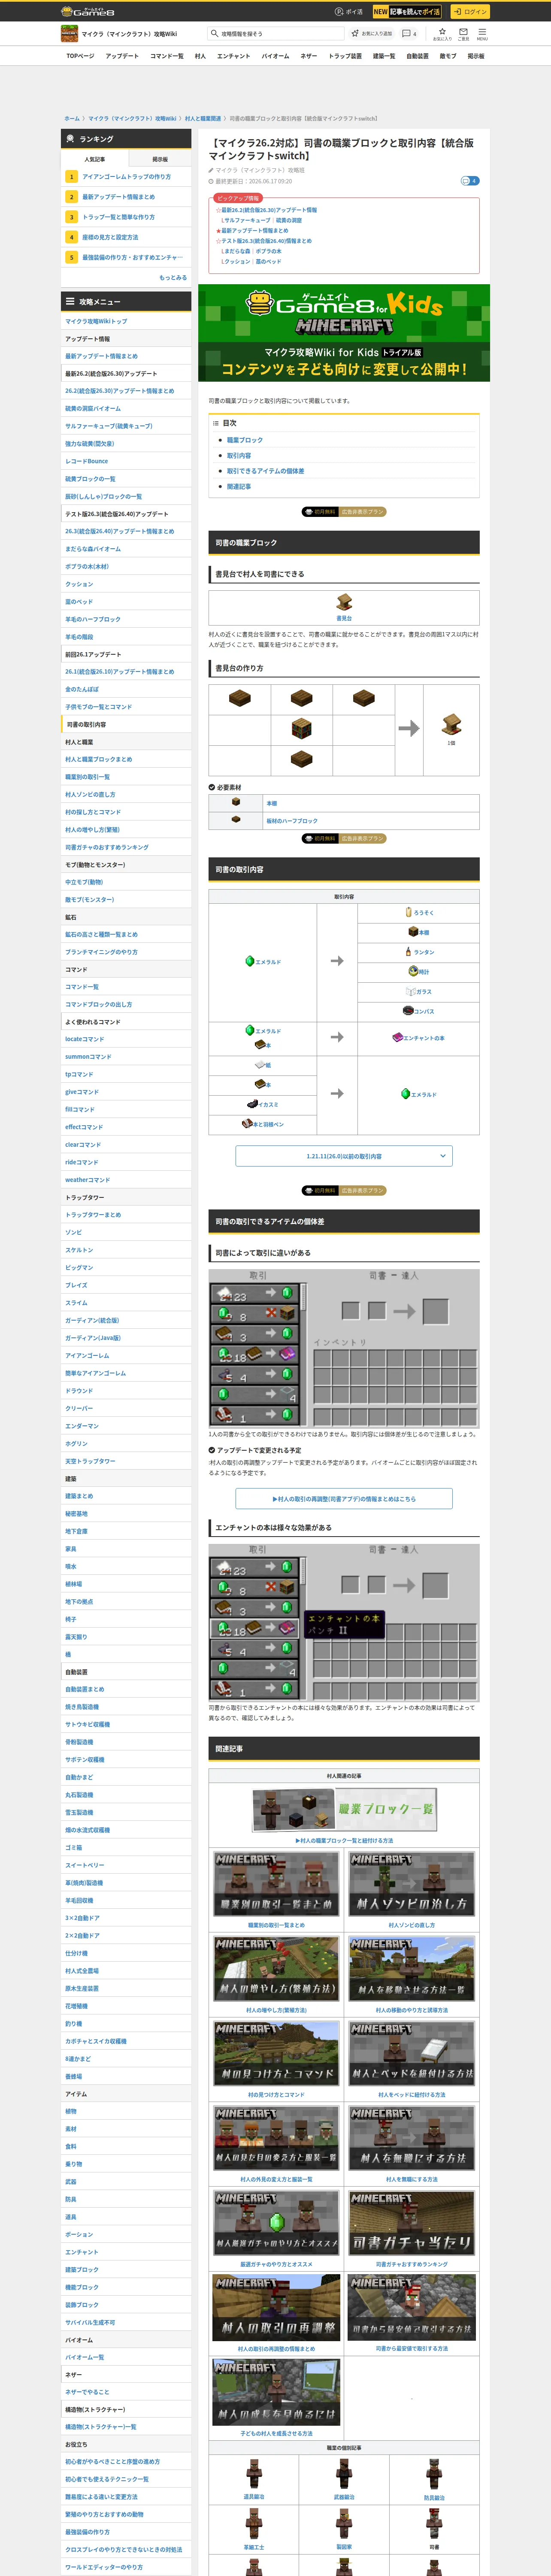Open the 村人と職業関連 breadcrumb link
The image size is (551, 2576).
point(203,118)
